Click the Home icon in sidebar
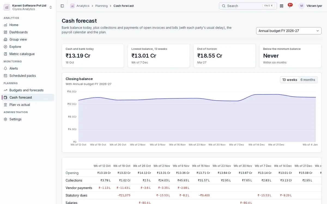327x204 pixels. 5,25
